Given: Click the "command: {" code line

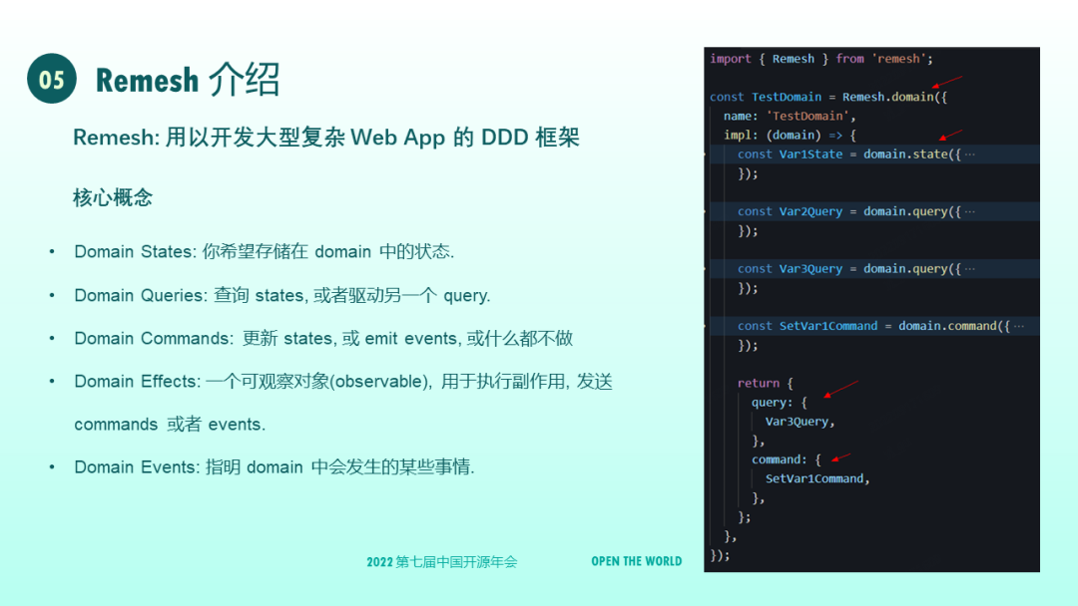Looking at the screenshot, I should 787,459.
